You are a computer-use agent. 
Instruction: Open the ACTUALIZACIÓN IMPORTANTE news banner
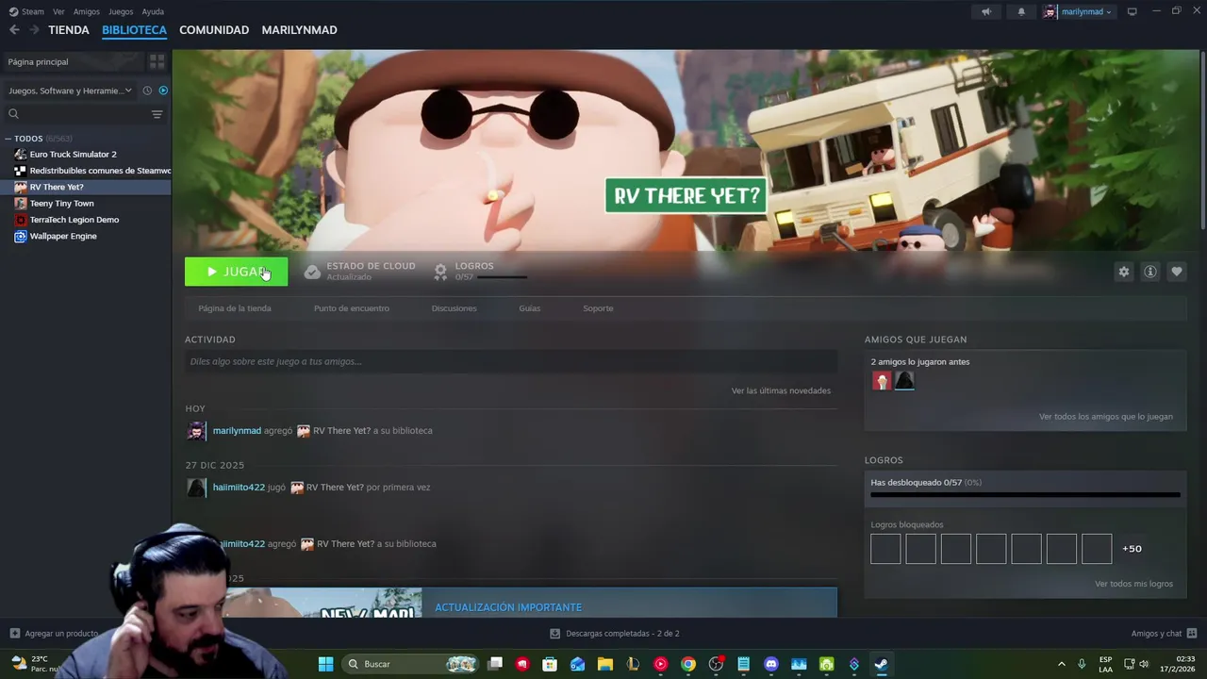[x=510, y=603]
